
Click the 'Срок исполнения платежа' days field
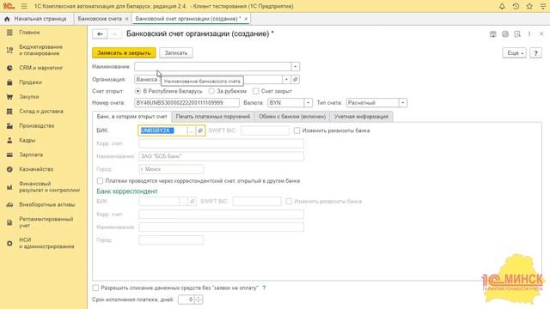[186, 300]
